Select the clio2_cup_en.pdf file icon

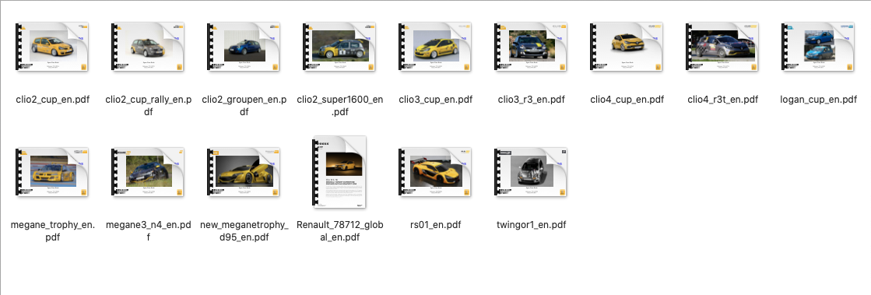tap(53, 47)
